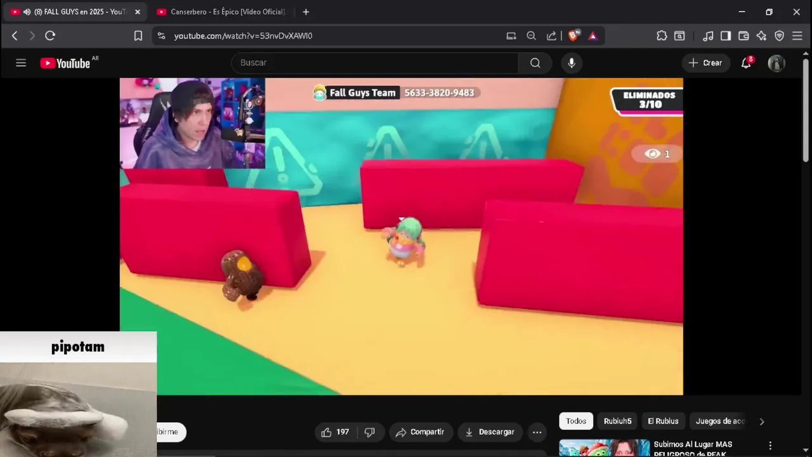Open the media control music note icon
812x457 pixels.
(x=708, y=36)
